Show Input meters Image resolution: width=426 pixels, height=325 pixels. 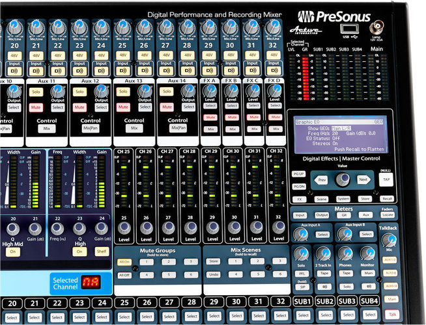(x=300, y=216)
